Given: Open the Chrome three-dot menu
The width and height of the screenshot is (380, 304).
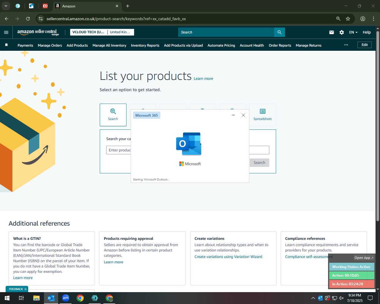Looking at the screenshot, I should (x=373, y=19).
